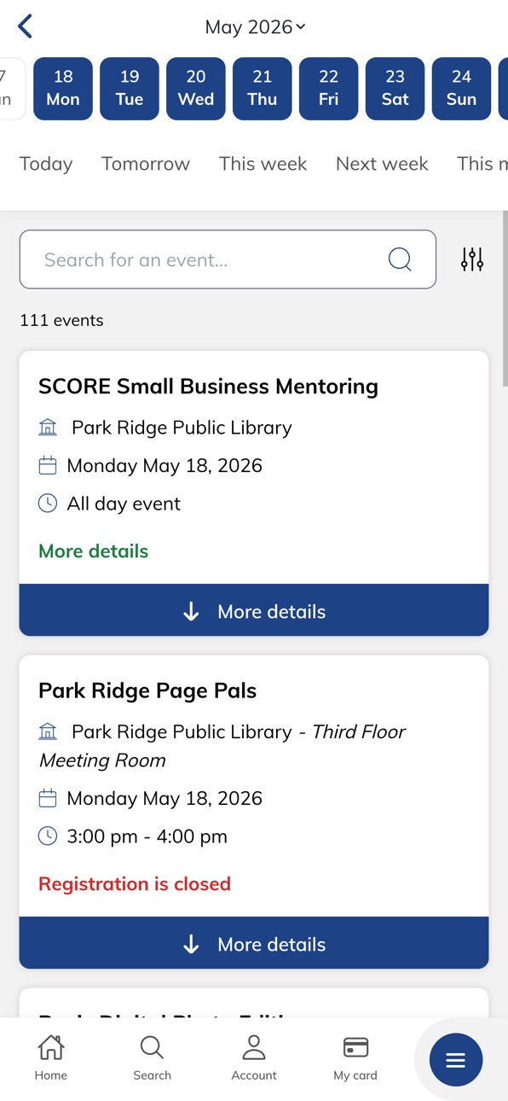The height and width of the screenshot is (1101, 508).
Task: Tap the back arrow icon
Action: click(x=26, y=26)
